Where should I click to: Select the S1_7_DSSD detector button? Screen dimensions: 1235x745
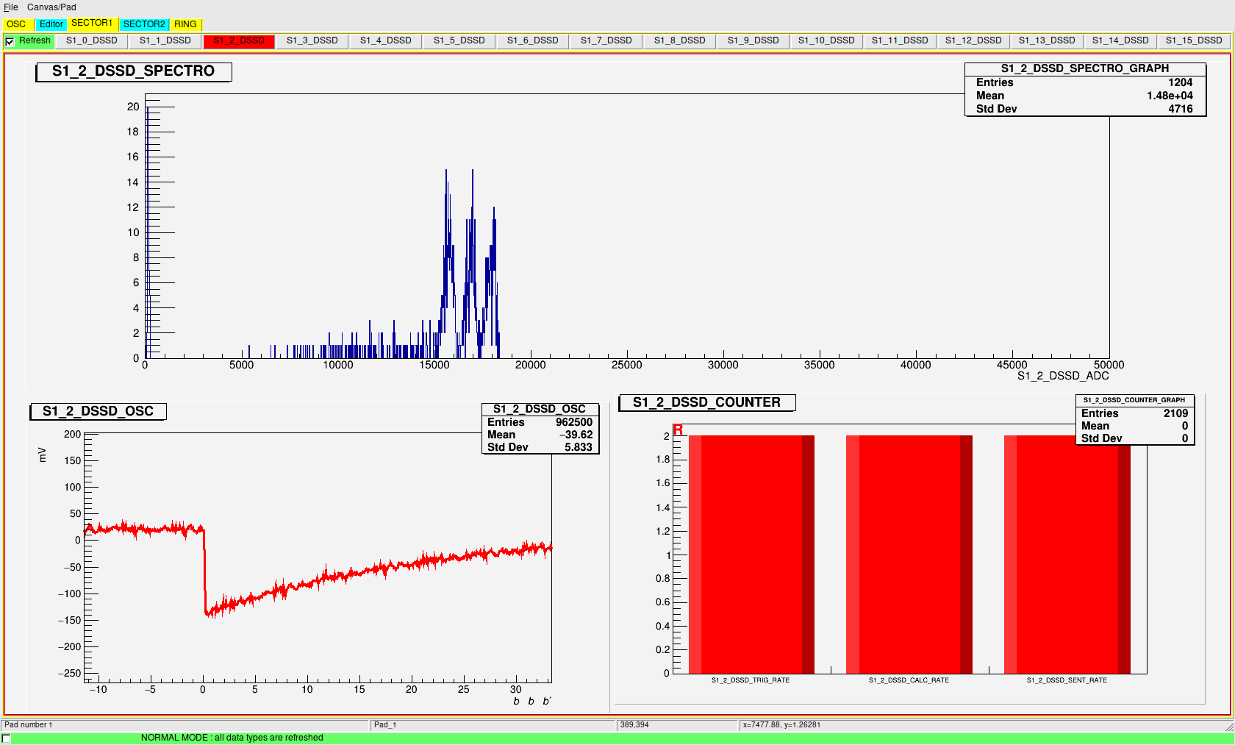[606, 40]
